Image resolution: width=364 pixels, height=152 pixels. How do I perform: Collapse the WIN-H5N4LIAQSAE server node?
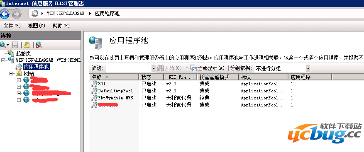(3, 60)
